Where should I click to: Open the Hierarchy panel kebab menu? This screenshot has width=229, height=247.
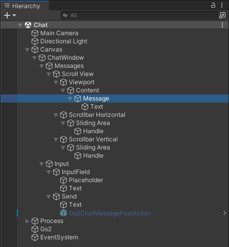click(x=222, y=5)
